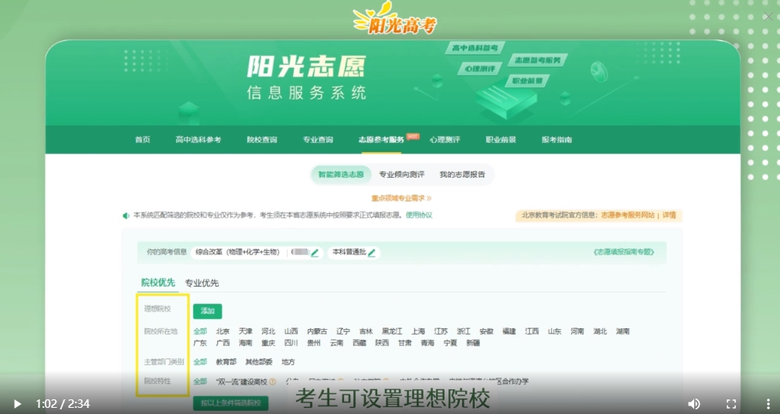
Task: Filter schools by 山东
Action: coord(554,331)
